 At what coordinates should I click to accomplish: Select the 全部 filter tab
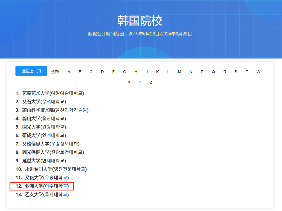(x=55, y=72)
